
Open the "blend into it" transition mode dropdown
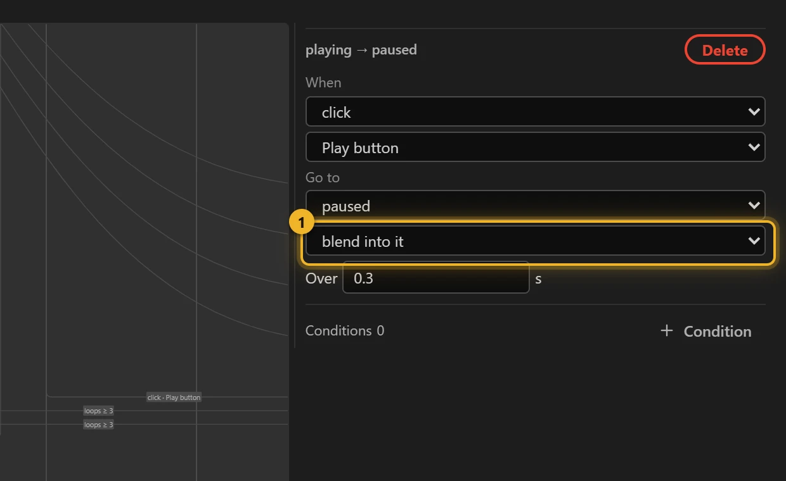[x=535, y=241]
